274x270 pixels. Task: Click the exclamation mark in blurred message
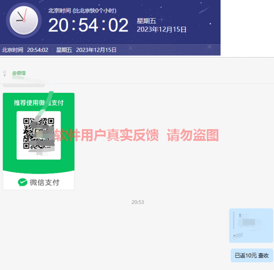pyautogui.click(x=240, y=215)
